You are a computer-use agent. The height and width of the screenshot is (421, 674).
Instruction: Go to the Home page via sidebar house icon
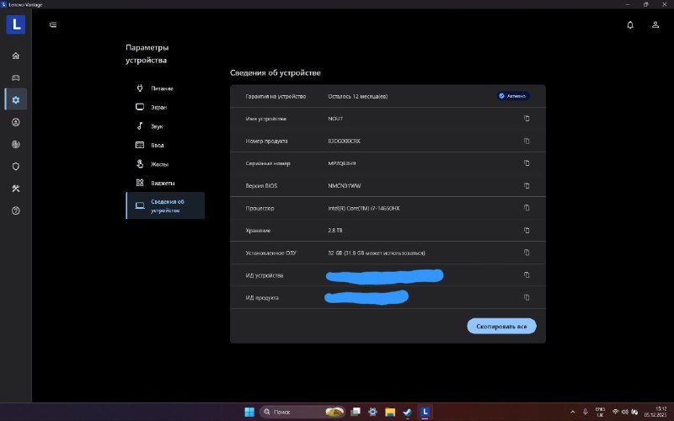[x=16, y=56]
